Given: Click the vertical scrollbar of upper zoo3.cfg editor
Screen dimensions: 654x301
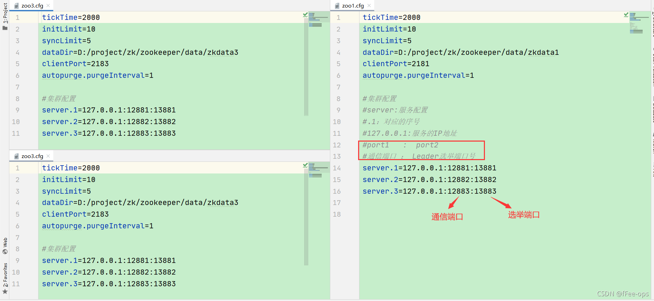Looking at the screenshot, I should point(306,67).
